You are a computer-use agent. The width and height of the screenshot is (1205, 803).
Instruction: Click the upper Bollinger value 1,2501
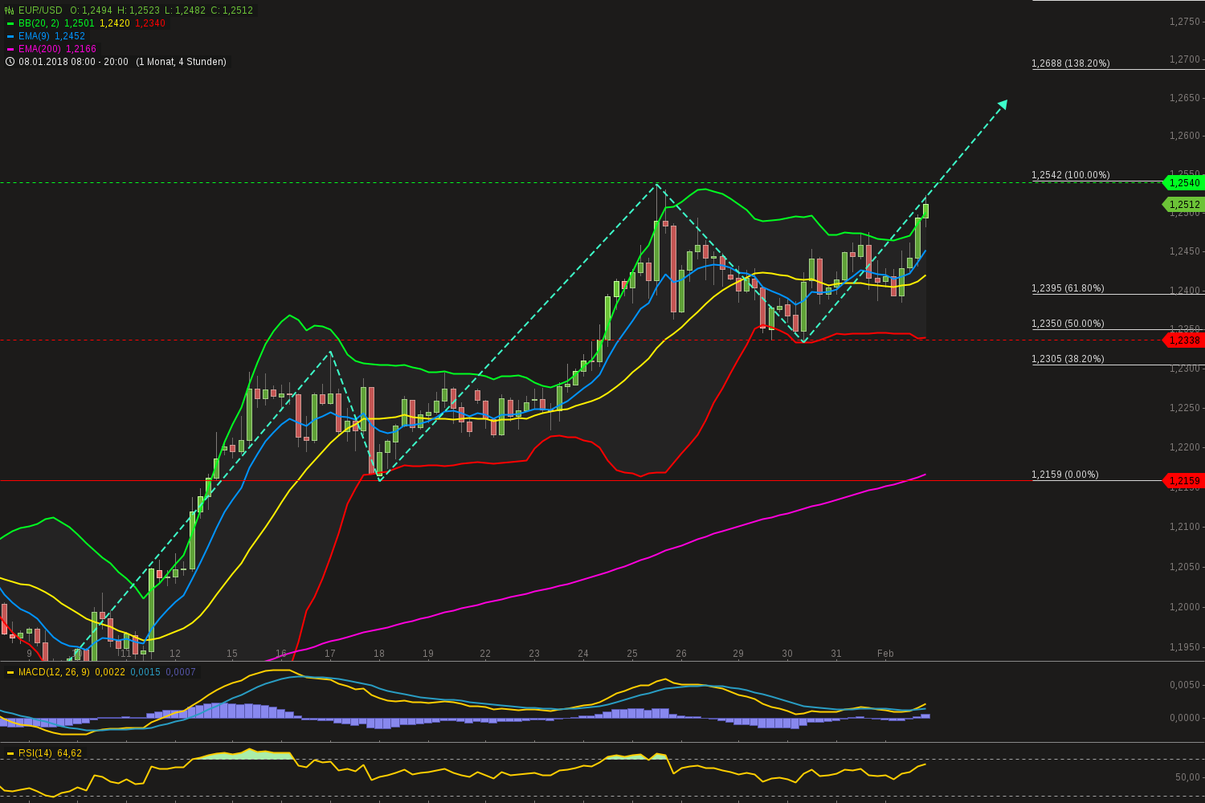(x=79, y=23)
